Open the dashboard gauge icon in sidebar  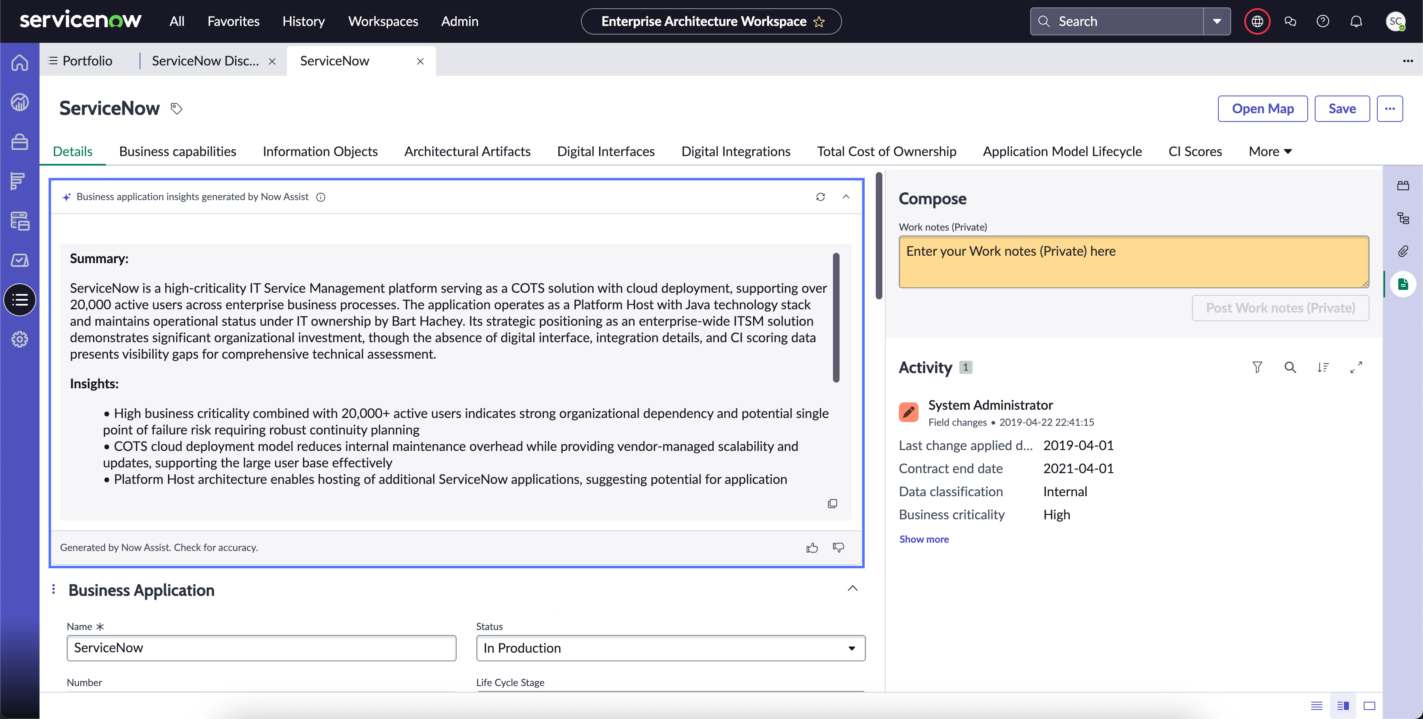click(20, 102)
